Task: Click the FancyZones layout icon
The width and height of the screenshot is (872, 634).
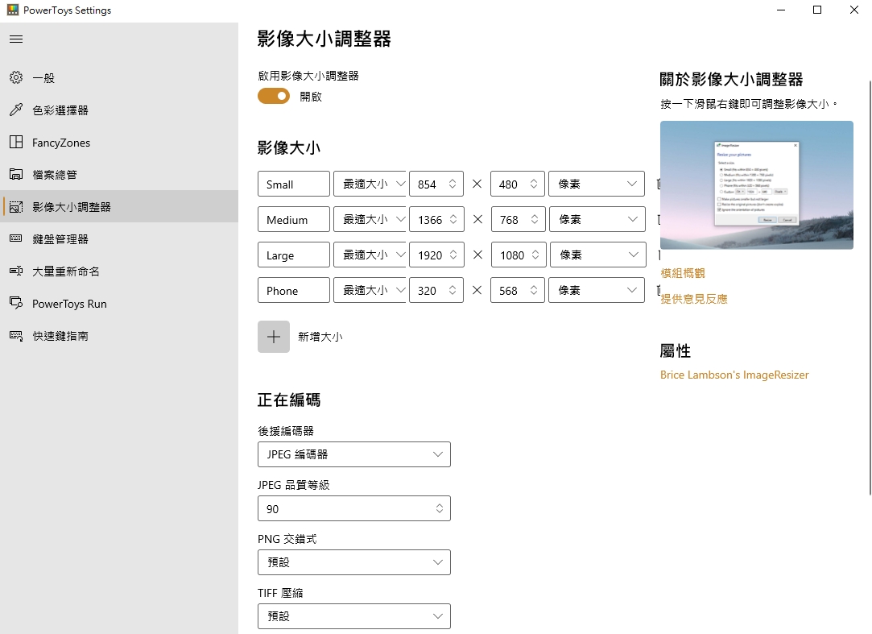Action: coord(16,143)
